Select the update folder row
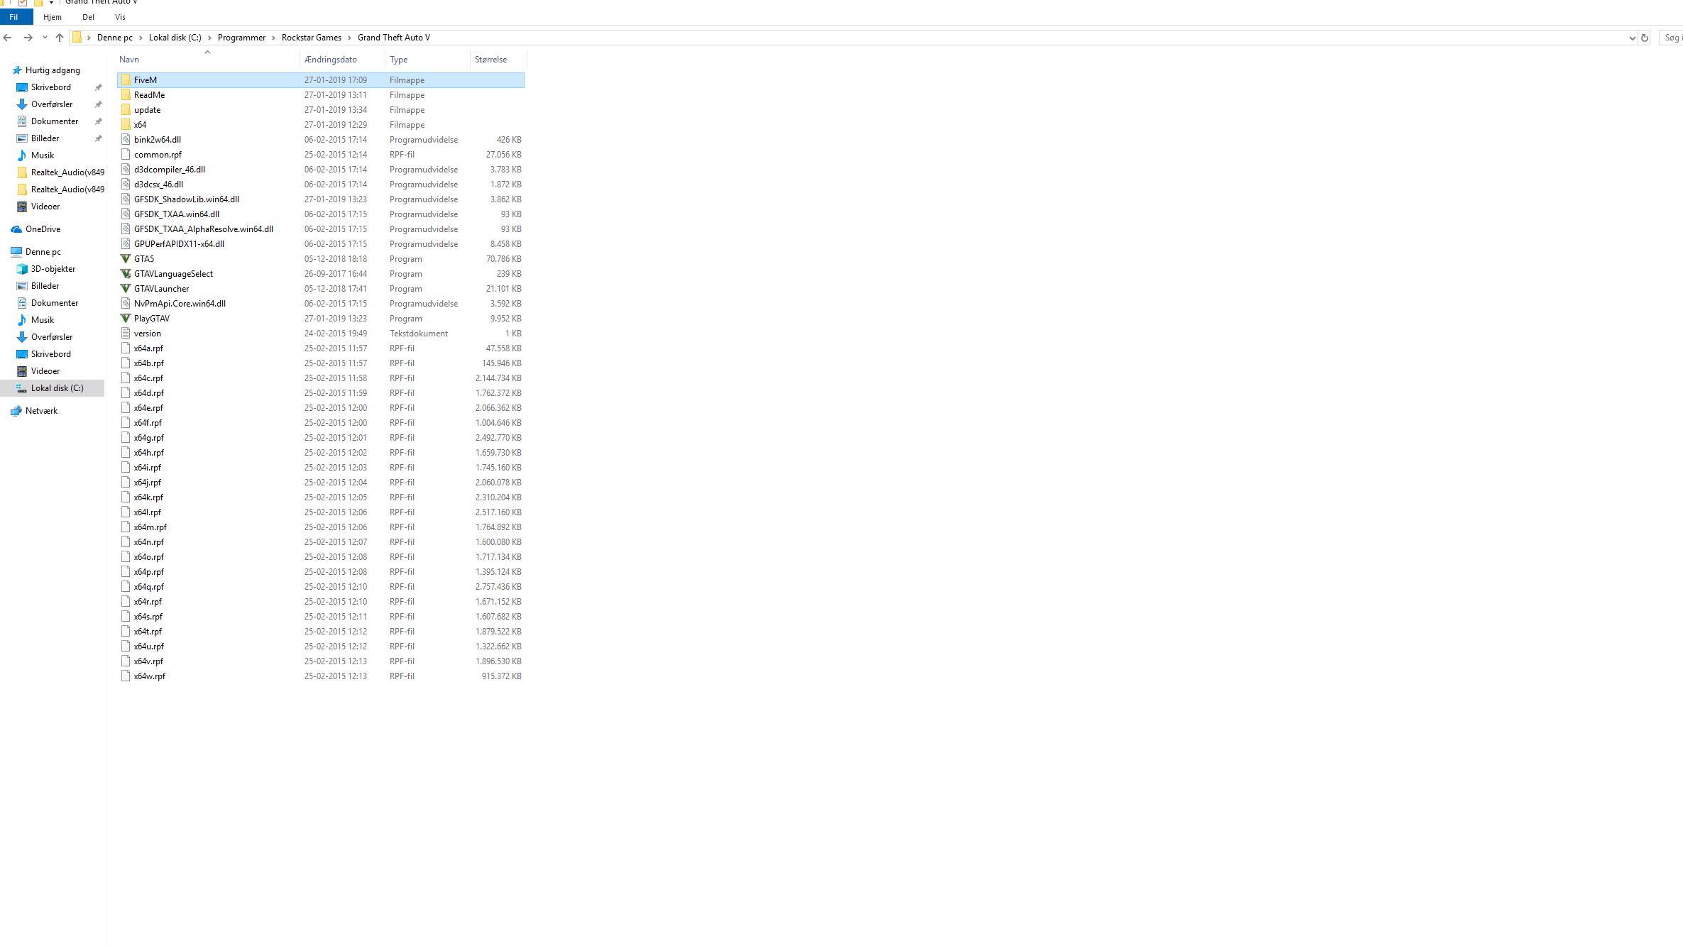This screenshot has width=1683, height=946. (x=148, y=110)
